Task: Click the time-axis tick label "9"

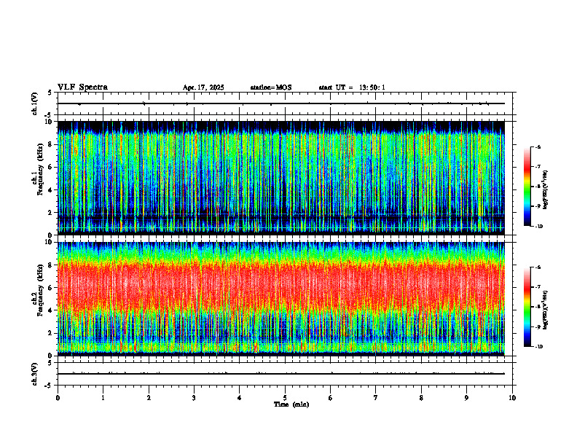Action: coord(466,398)
